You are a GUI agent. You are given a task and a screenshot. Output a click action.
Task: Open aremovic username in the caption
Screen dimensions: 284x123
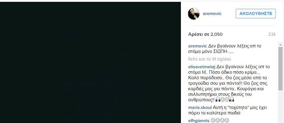coord(197,46)
